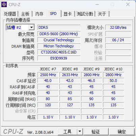The width and height of the screenshot is (136, 136).
Task: Minimize the CPU-Z window
Action: click(97, 4)
